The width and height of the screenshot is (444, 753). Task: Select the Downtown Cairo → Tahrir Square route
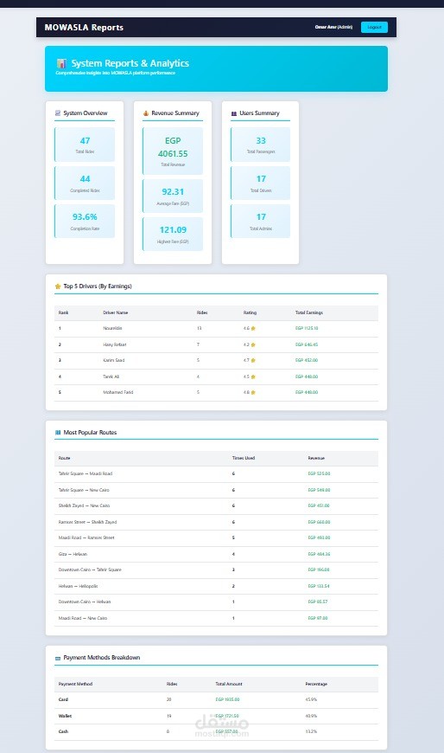[90, 570]
